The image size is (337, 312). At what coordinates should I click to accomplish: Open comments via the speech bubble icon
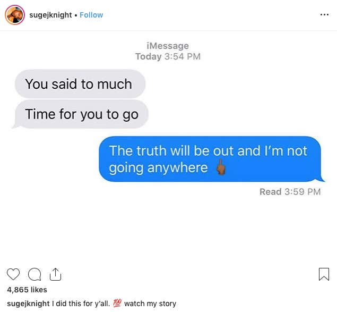click(x=34, y=274)
